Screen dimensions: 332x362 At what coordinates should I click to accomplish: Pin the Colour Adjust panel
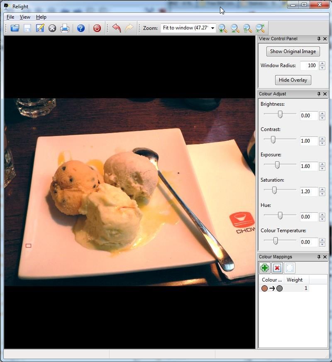tap(319, 94)
